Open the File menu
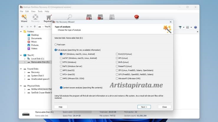 click(x=22, y=11)
